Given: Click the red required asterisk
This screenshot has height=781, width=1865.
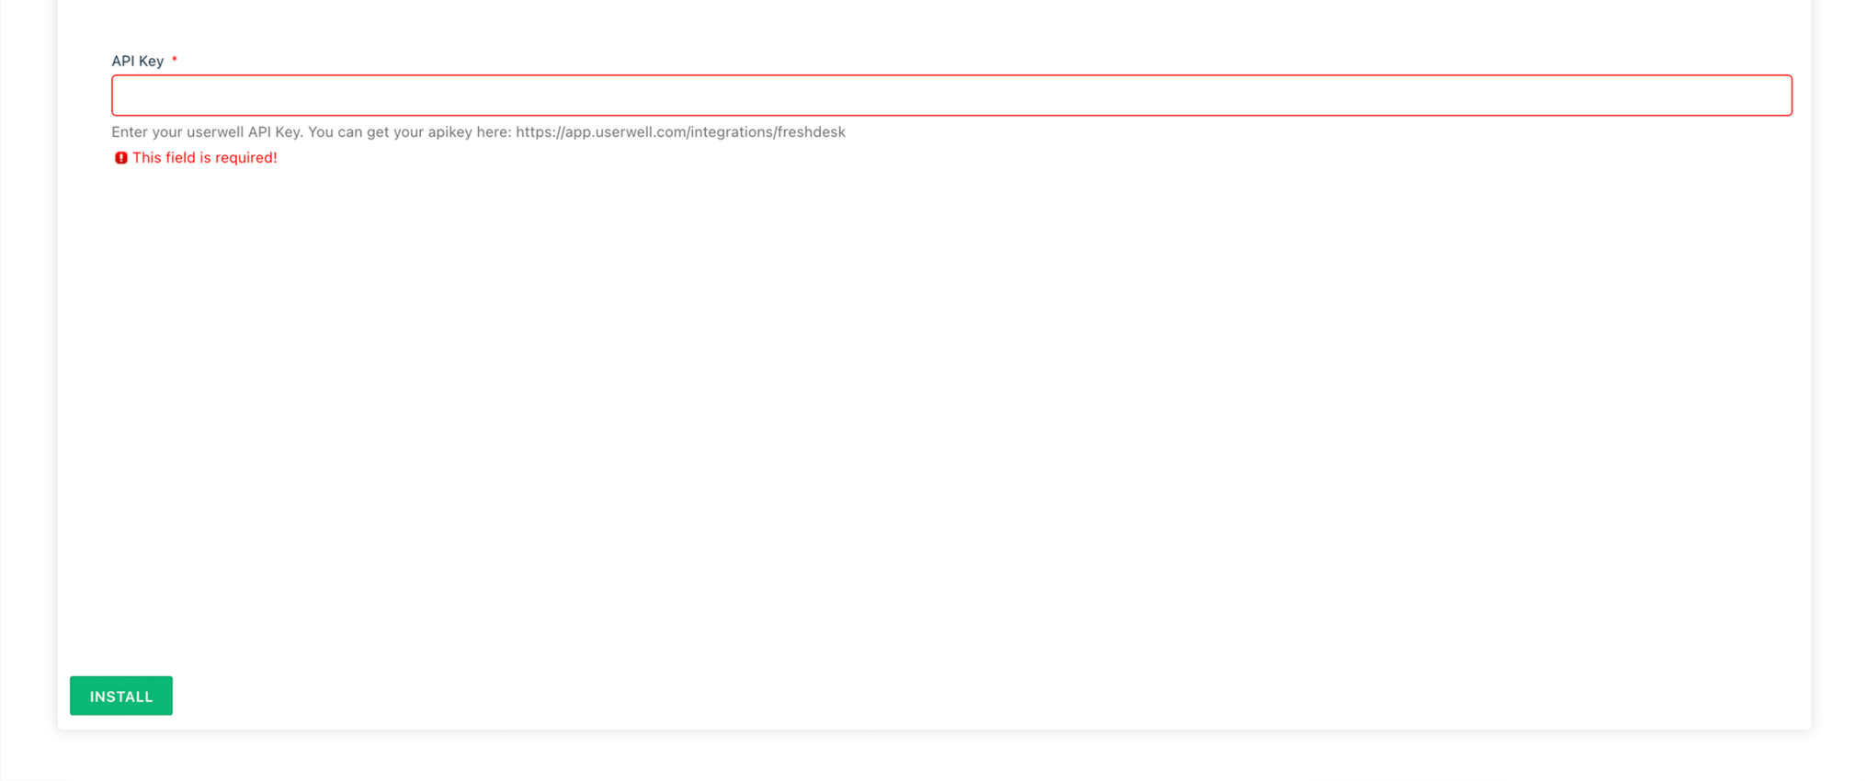Looking at the screenshot, I should click(175, 61).
